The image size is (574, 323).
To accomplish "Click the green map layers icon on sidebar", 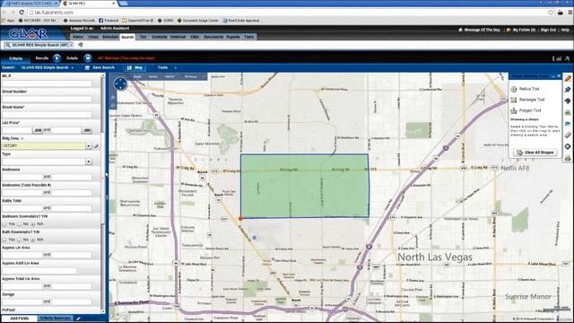I will (x=568, y=112).
